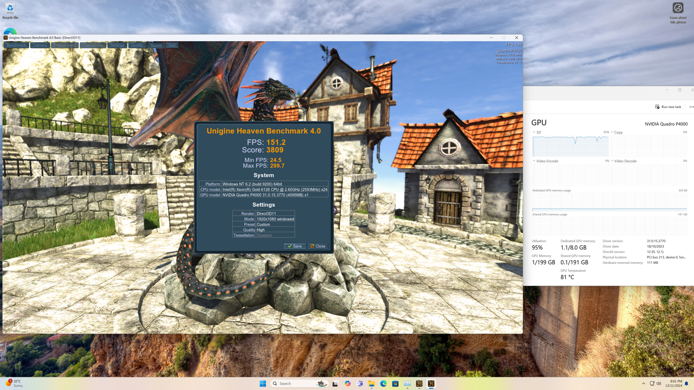Click the Quit menu button in Heaven
Image resolution: width=694 pixels, height=390 pixels.
pyautogui.click(x=172, y=45)
